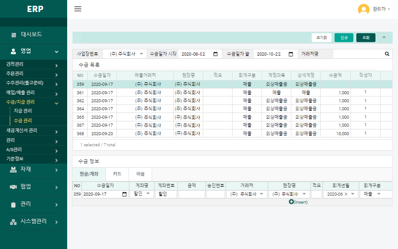Image resolution: width=398 pixels, height=249 pixels.
Task: Click the 시스템관리 network icon
Action: coord(13,222)
